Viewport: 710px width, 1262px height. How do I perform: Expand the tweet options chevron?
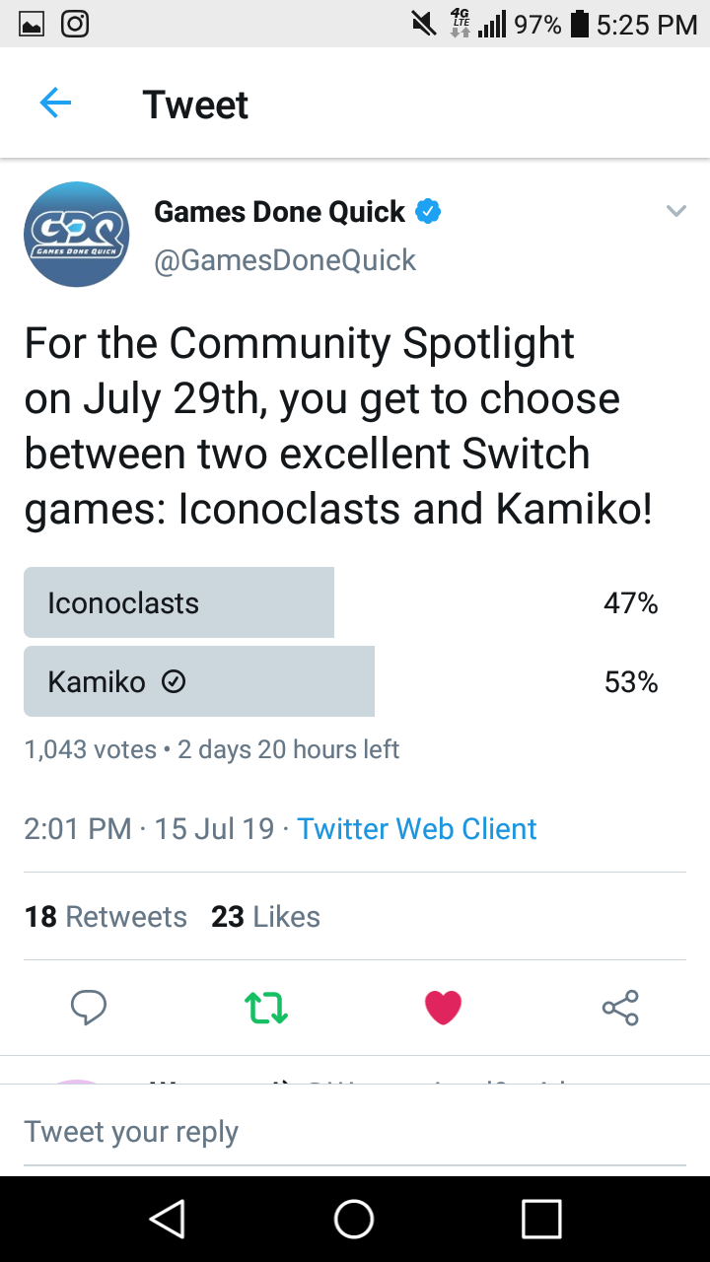[675, 211]
